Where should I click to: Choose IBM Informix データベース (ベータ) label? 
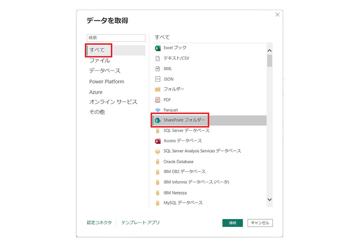196,182
